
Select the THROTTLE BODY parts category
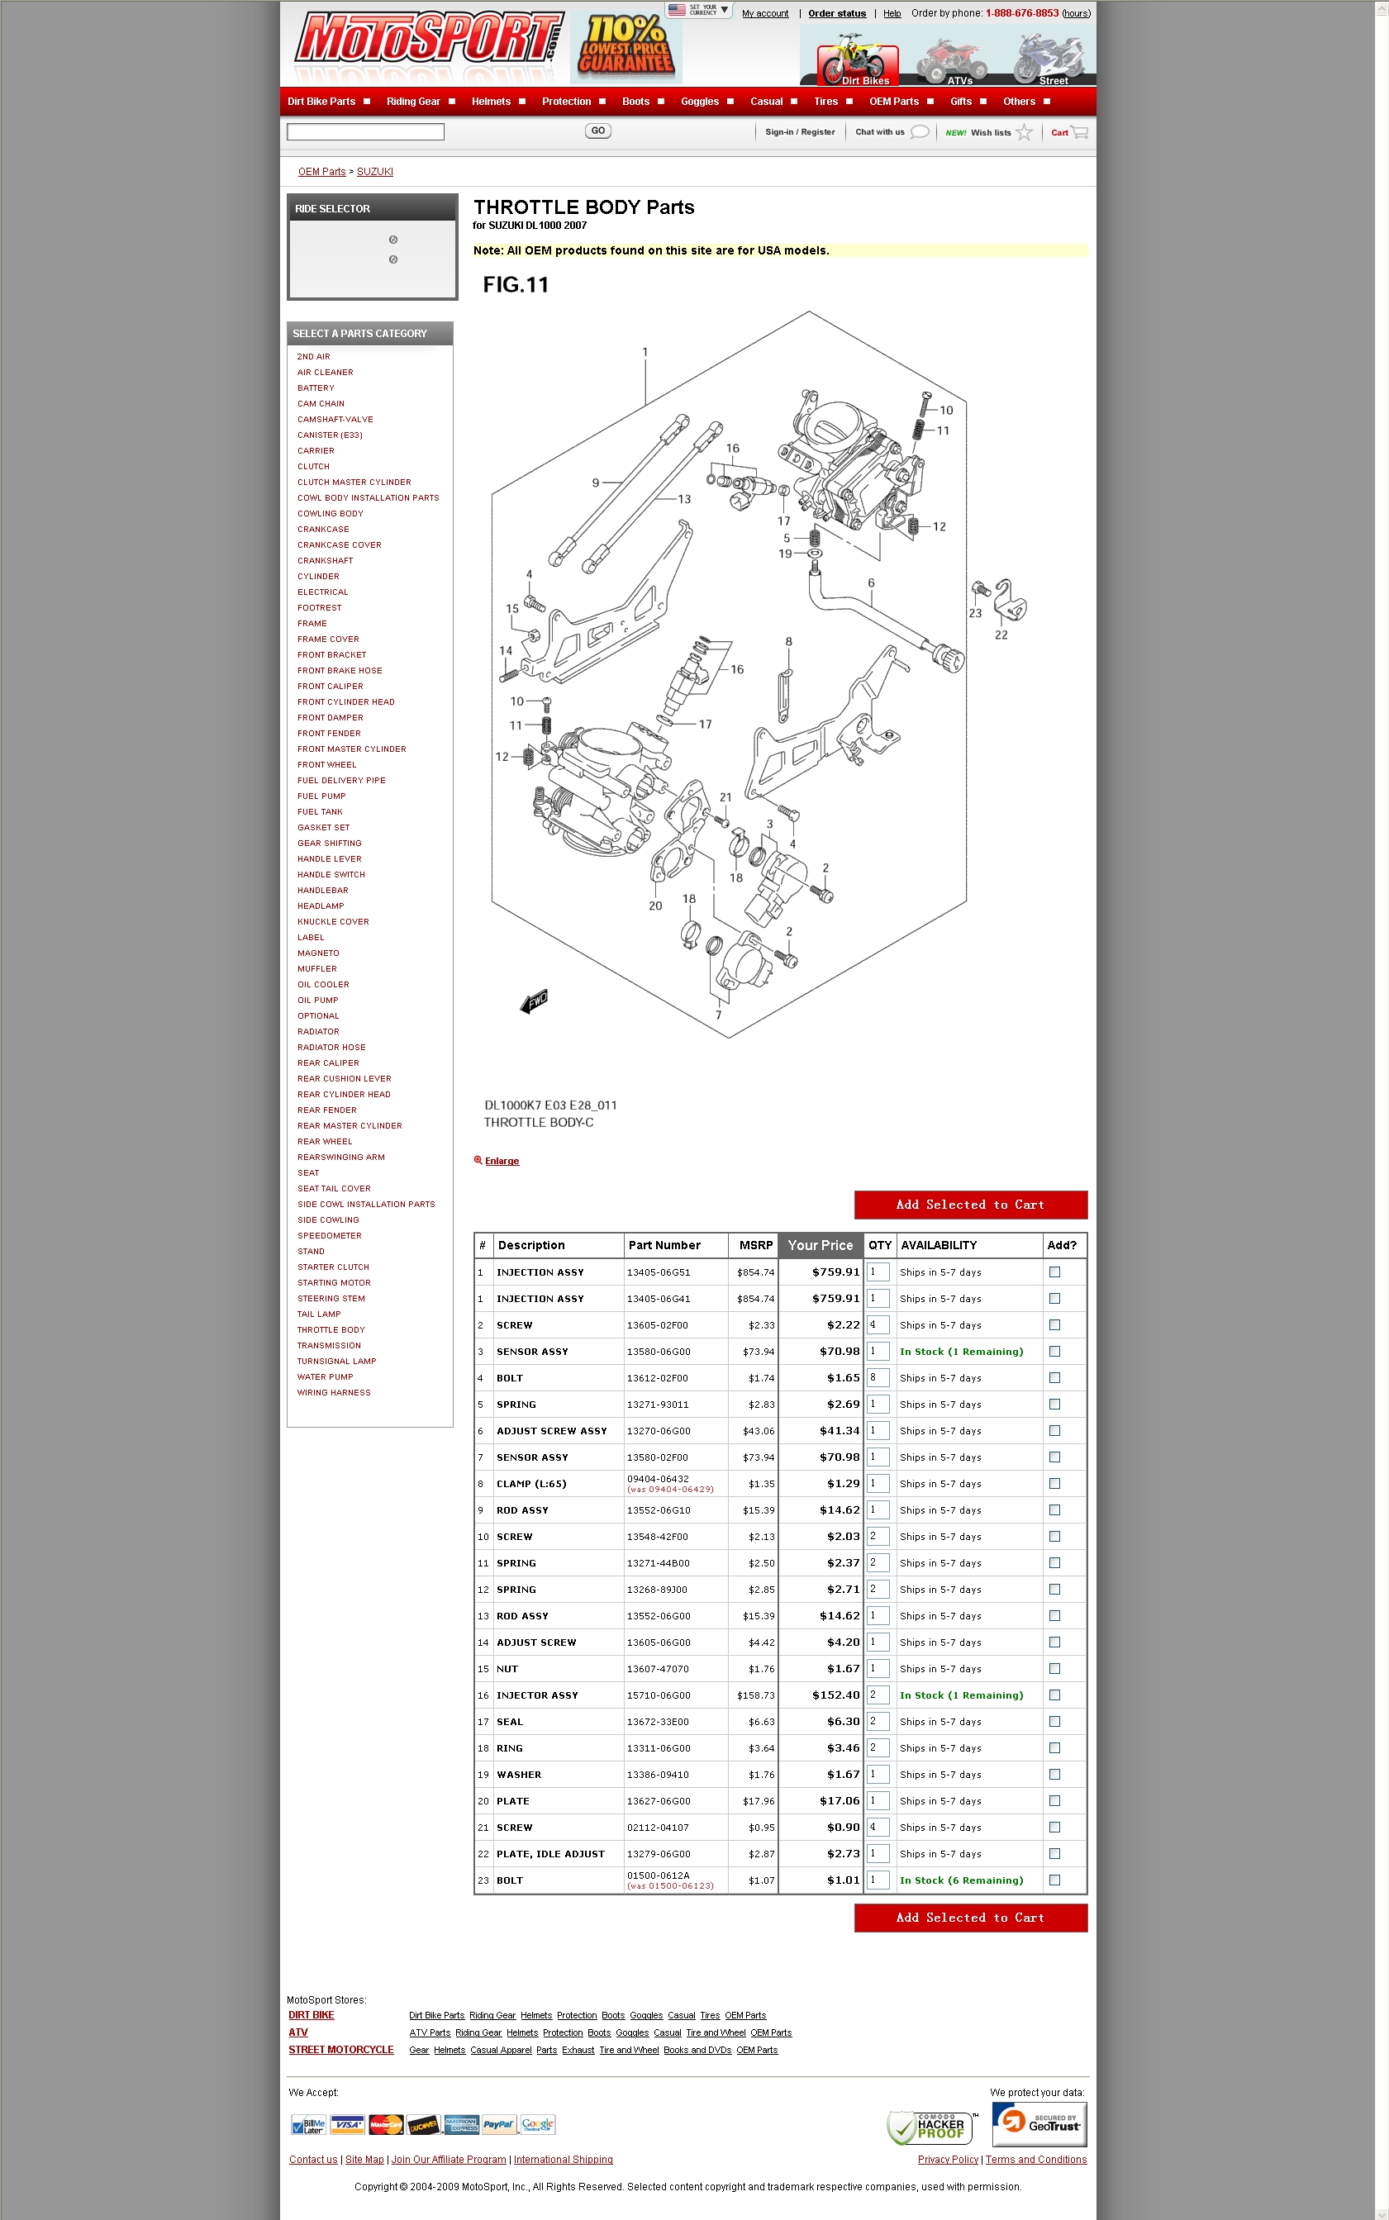[x=331, y=1330]
